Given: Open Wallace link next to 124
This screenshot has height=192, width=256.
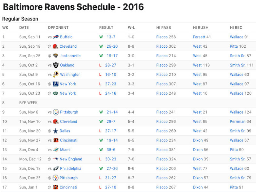Looking at the screenshot, I should (236, 112).
